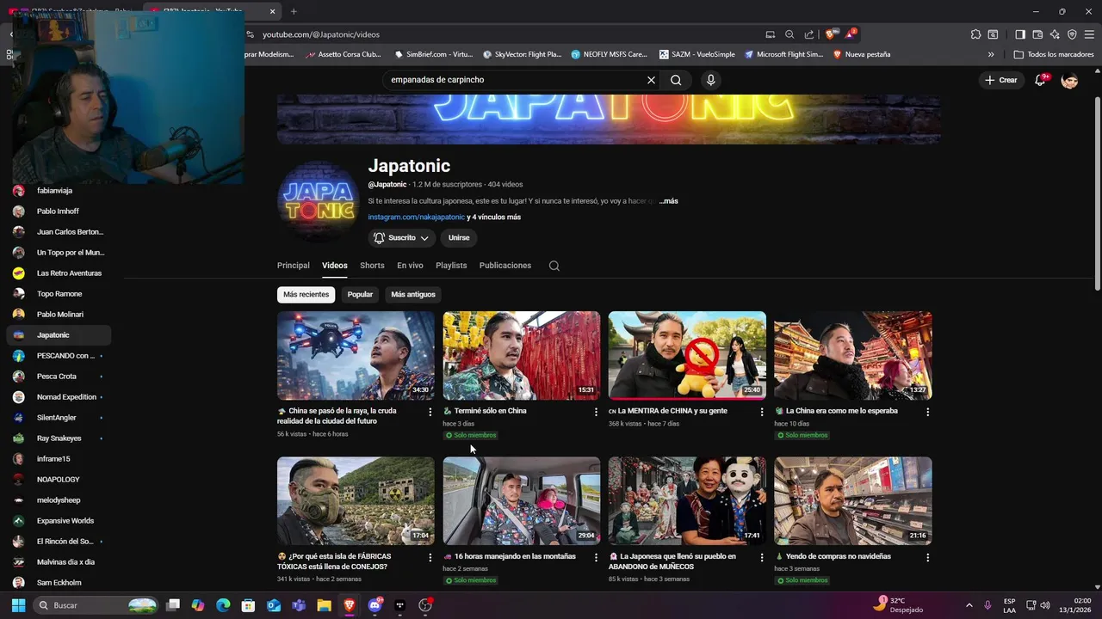Open Brave VPN shield icon
The image size is (1102, 619).
tap(1072, 34)
